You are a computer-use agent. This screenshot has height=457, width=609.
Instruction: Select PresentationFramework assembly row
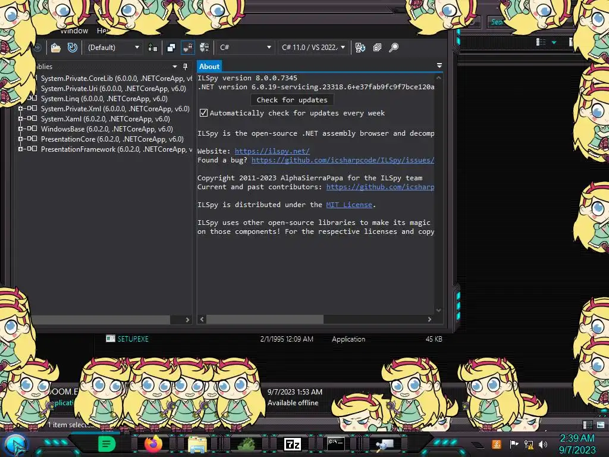[x=116, y=149]
